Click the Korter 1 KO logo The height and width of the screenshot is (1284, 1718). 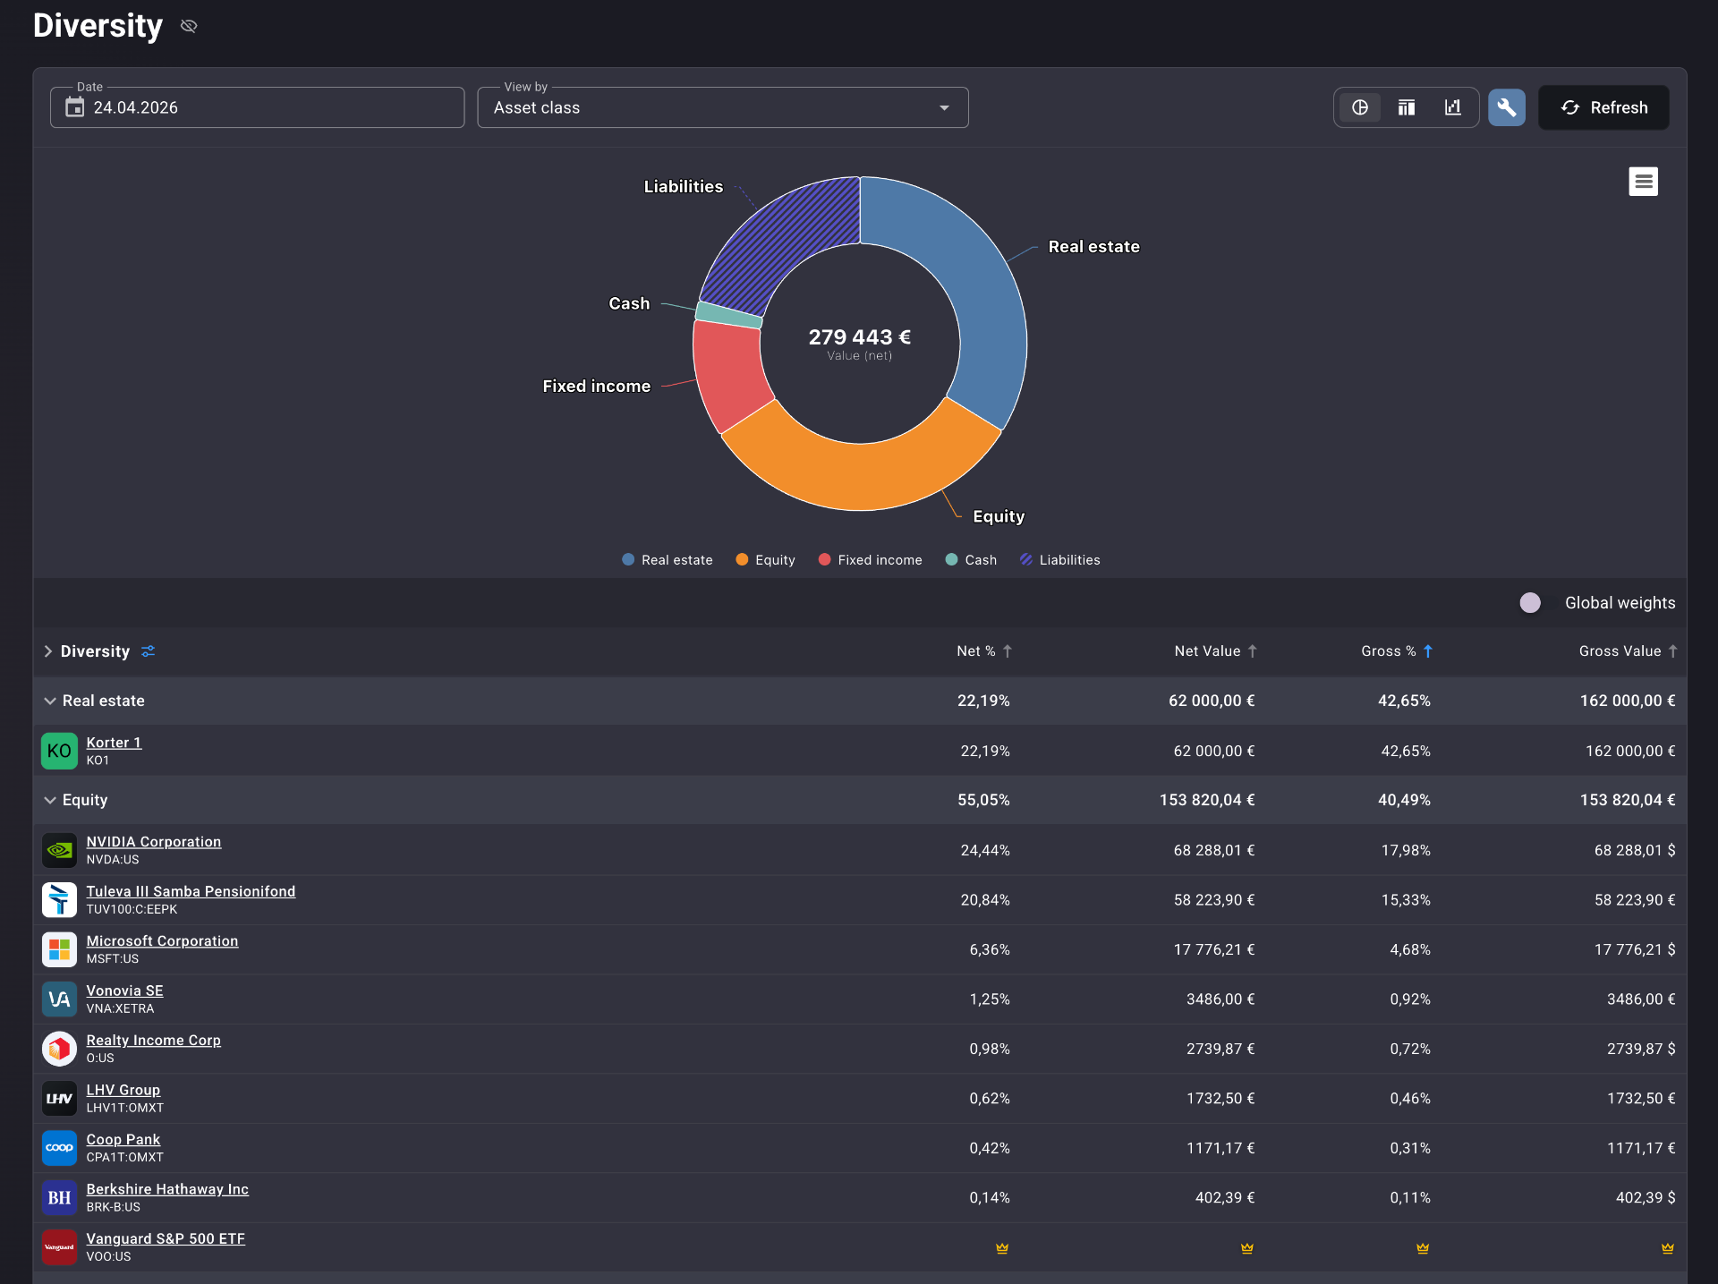pos(60,751)
